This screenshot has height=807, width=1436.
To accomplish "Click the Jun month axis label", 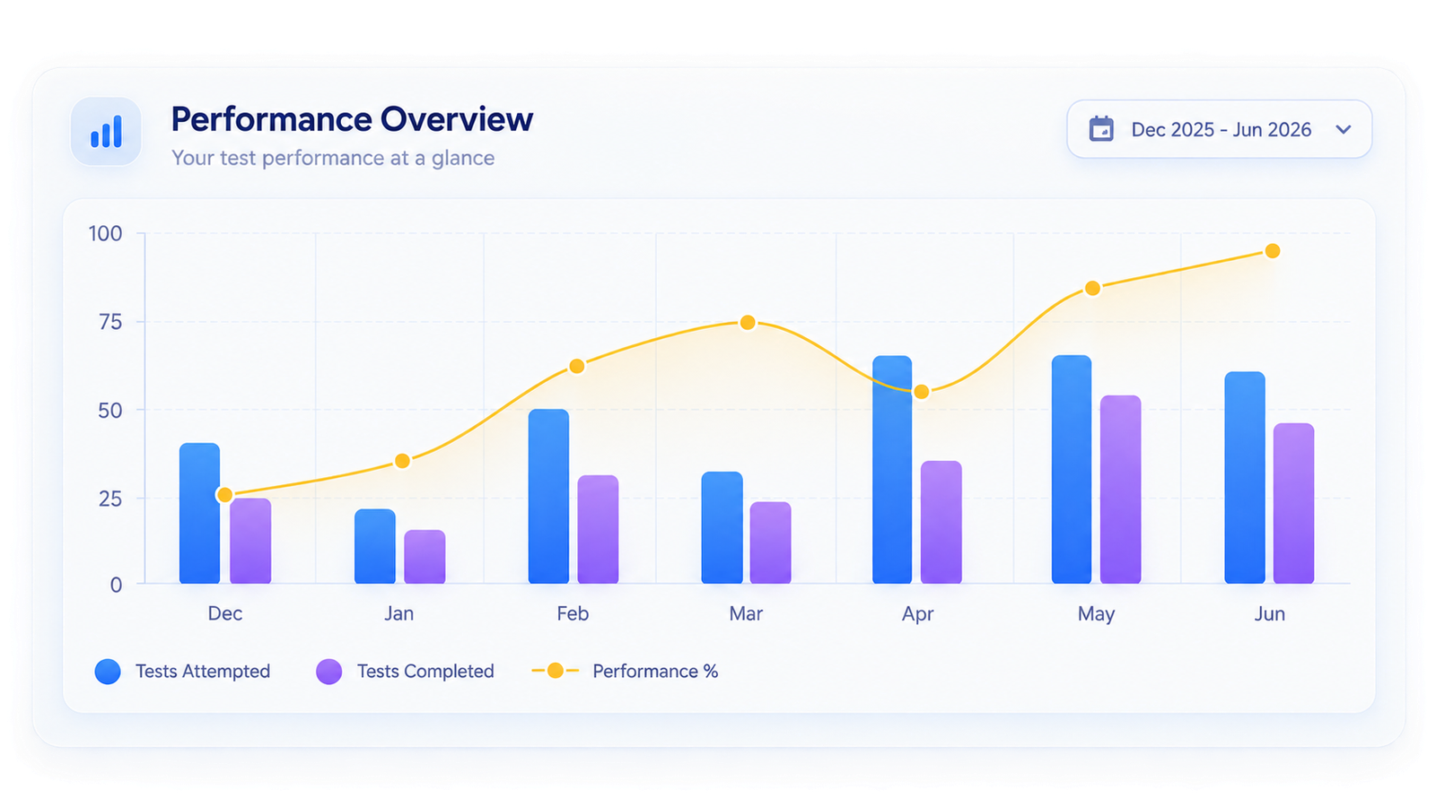I will (x=1269, y=614).
